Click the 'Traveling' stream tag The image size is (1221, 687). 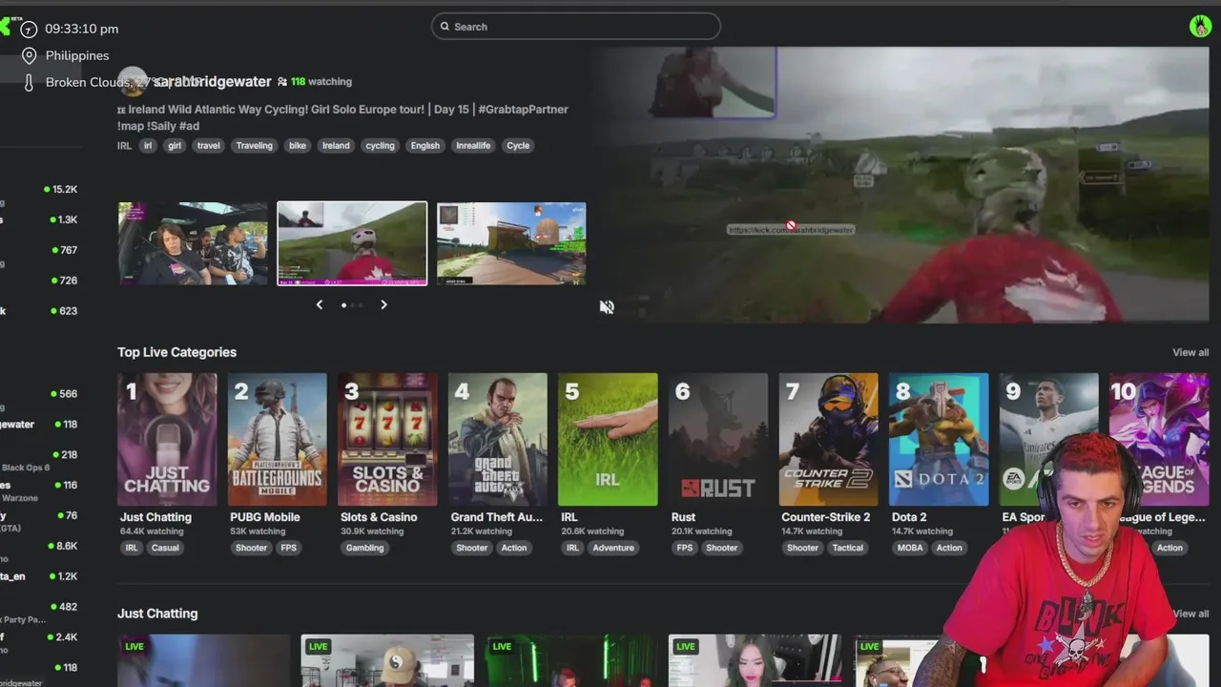[x=254, y=146]
